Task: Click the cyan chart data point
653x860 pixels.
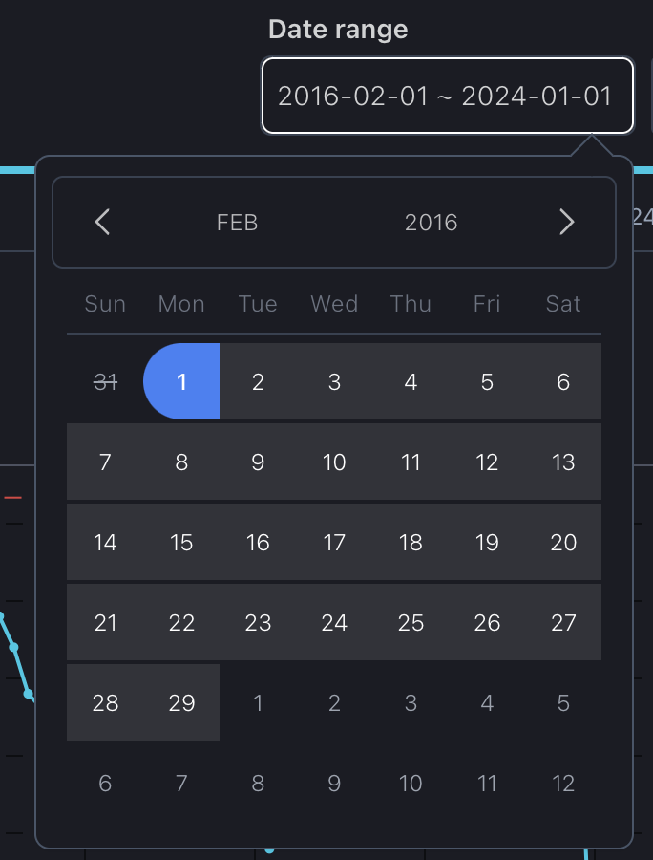Action: pos(14,647)
